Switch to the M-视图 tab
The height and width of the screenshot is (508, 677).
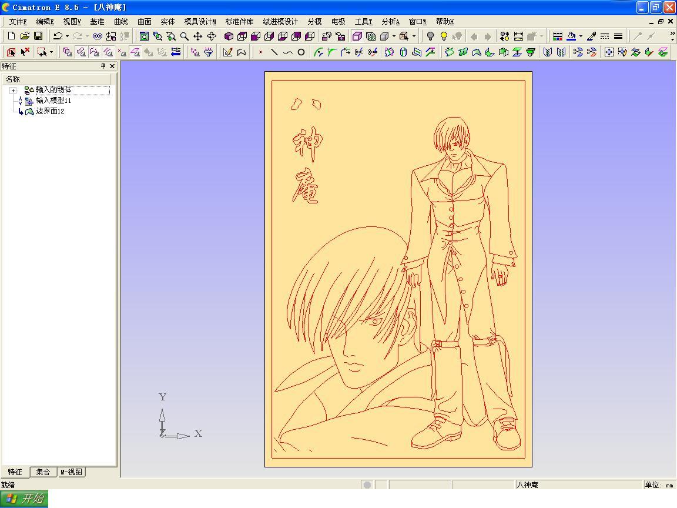[71, 472]
